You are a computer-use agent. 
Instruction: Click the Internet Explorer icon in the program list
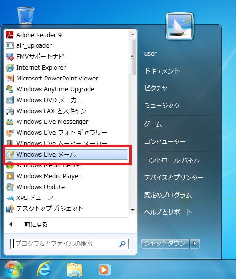[9, 68]
